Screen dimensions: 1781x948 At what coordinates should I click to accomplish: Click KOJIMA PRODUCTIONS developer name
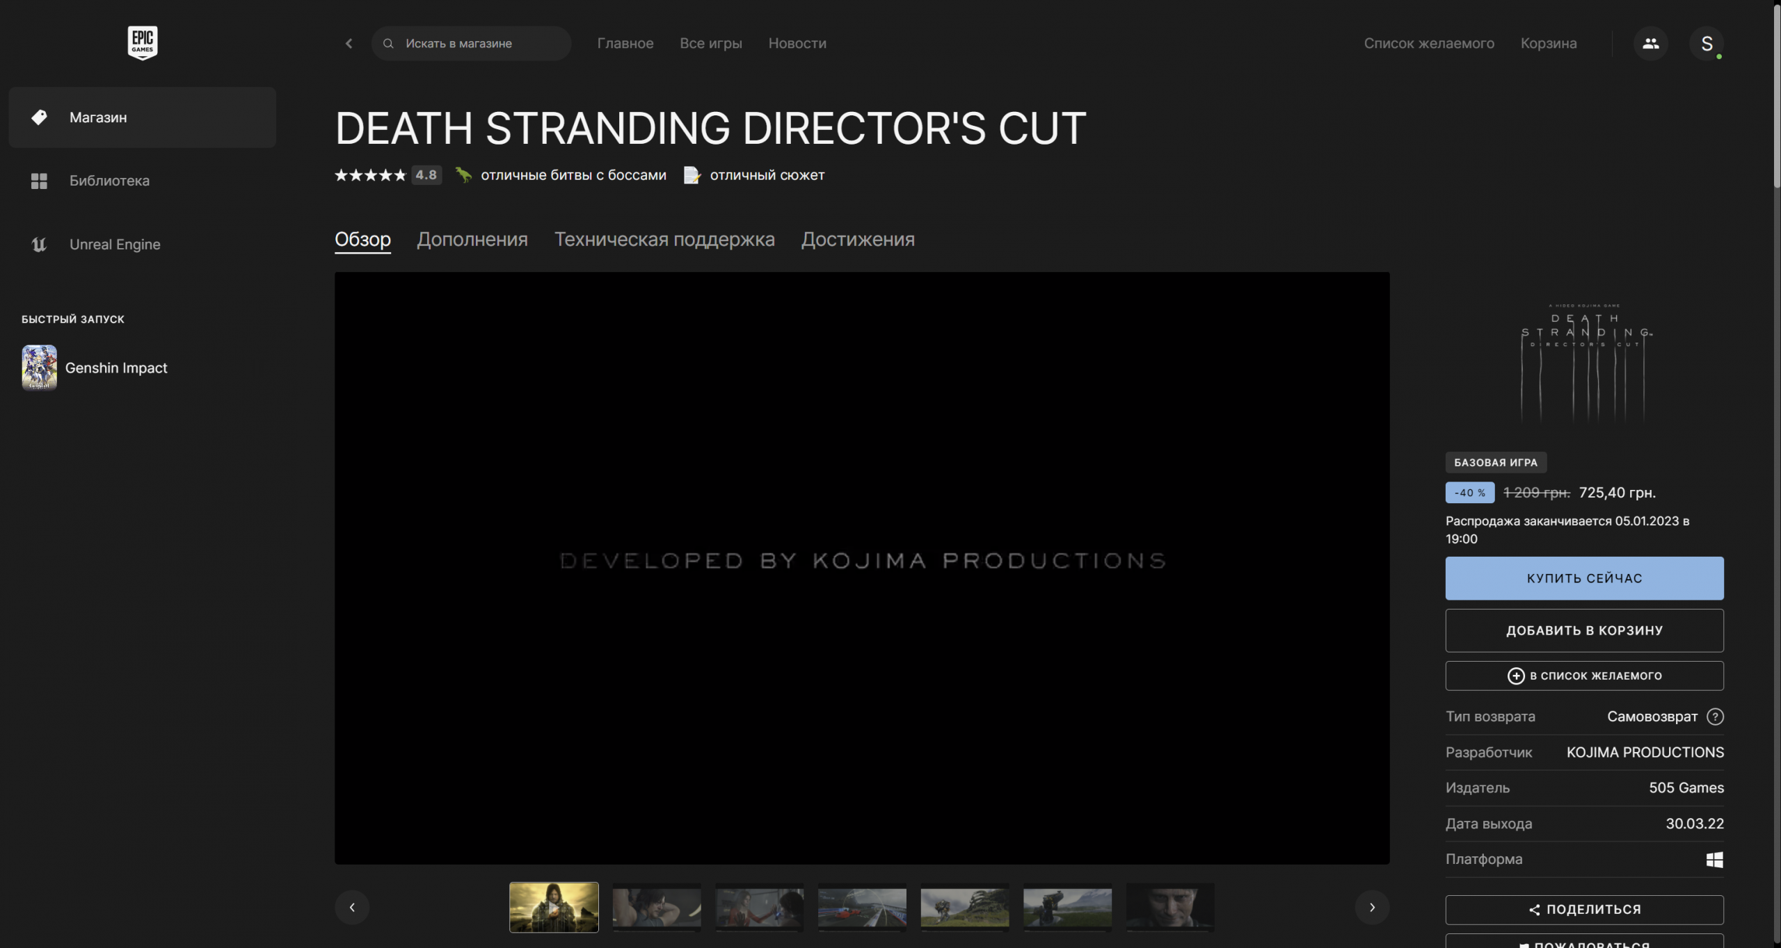1645,752
